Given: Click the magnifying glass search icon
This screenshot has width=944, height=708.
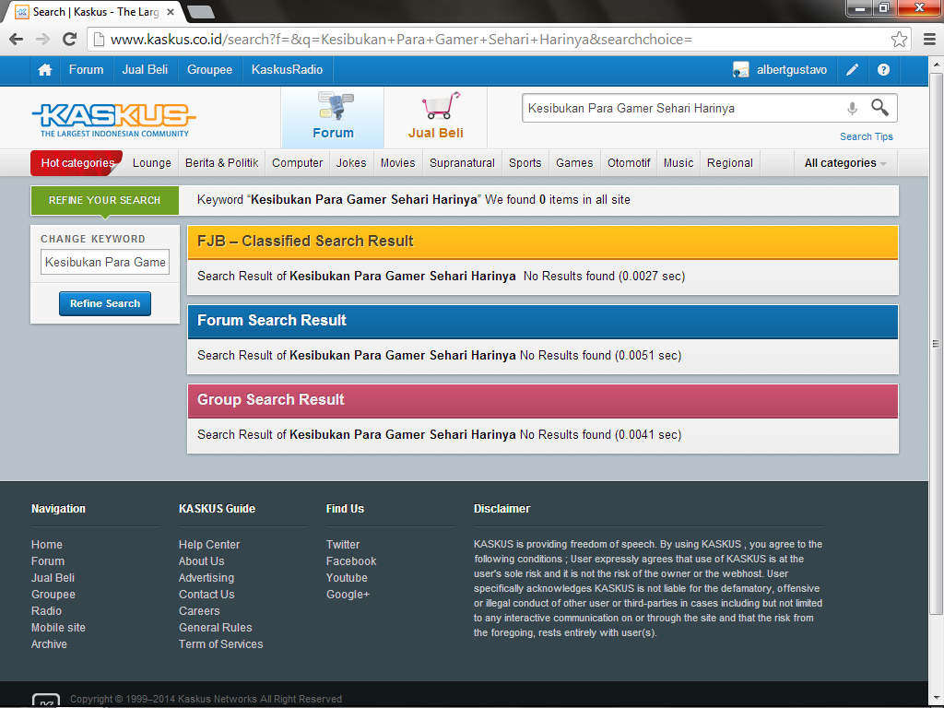Looking at the screenshot, I should [x=879, y=108].
